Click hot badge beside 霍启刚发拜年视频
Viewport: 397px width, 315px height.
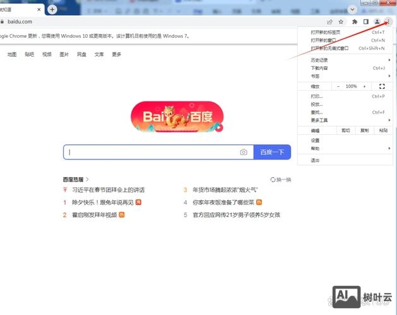[122, 215]
